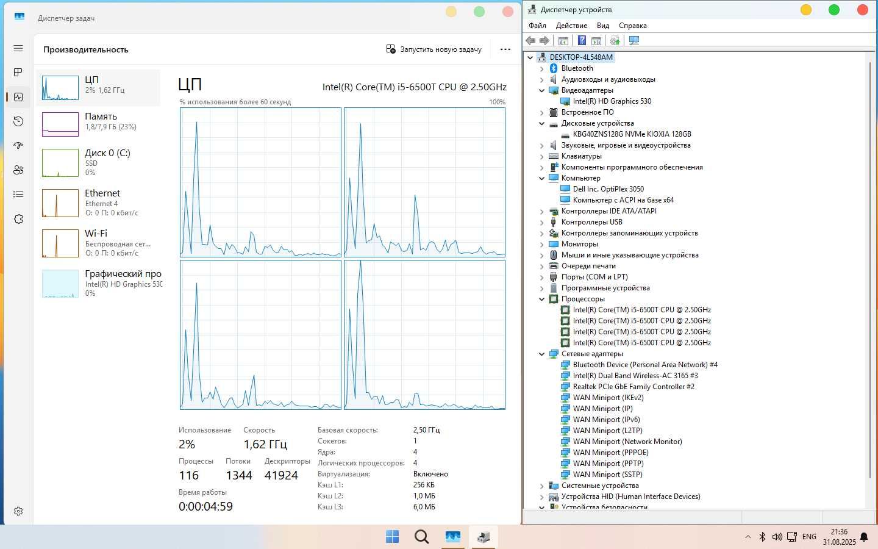Open the Task Manager hamburger navigation menu
This screenshot has height=549, width=878.
click(18, 48)
